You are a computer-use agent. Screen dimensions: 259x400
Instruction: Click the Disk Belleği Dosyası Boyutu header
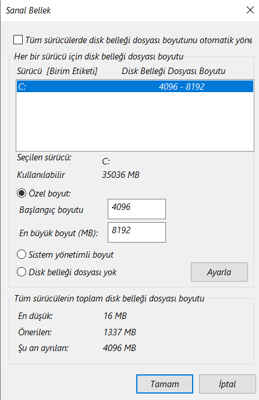pyautogui.click(x=173, y=71)
